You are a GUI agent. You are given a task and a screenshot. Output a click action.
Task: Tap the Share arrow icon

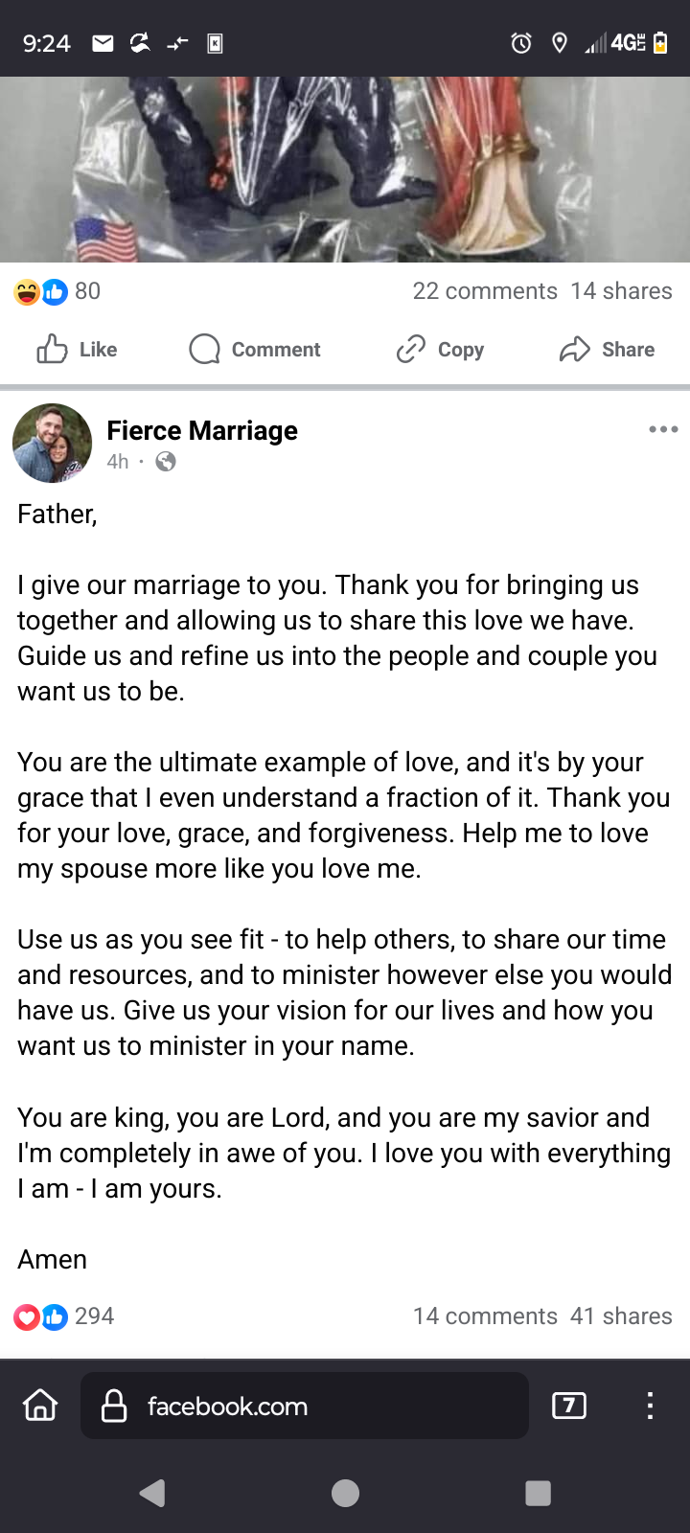pyautogui.click(x=574, y=350)
